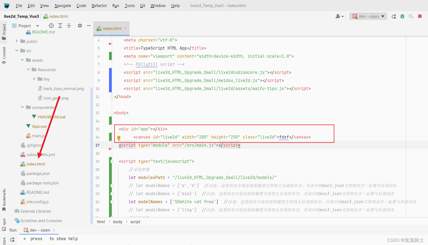Click the fold marker beside the closing head tag

click(x=112, y=96)
